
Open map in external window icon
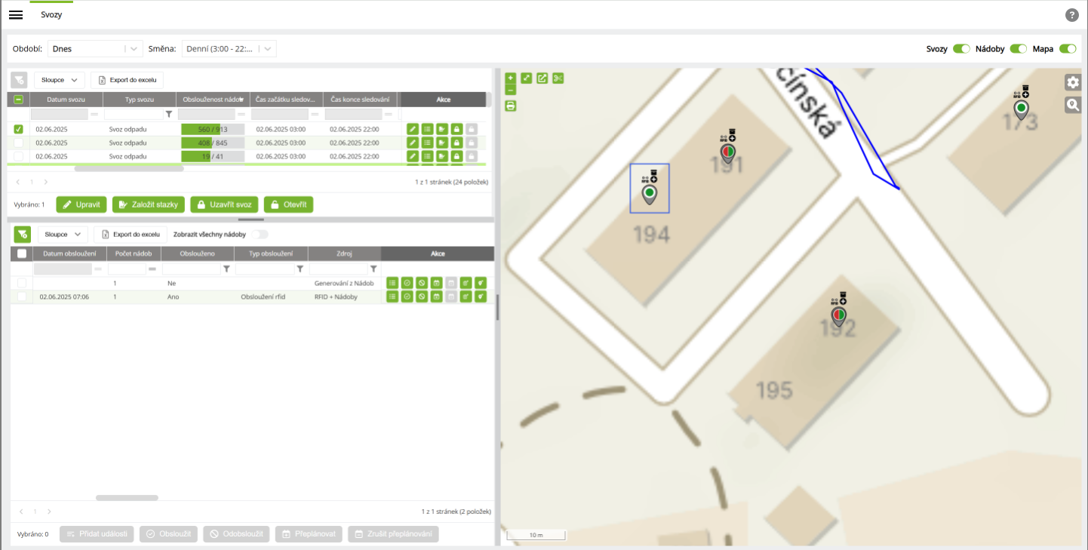coord(542,78)
